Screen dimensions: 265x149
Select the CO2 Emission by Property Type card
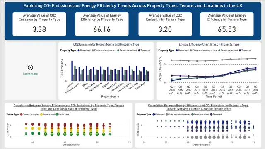pos(39,24)
